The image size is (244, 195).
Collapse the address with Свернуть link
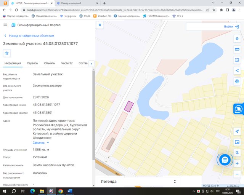point(39,142)
